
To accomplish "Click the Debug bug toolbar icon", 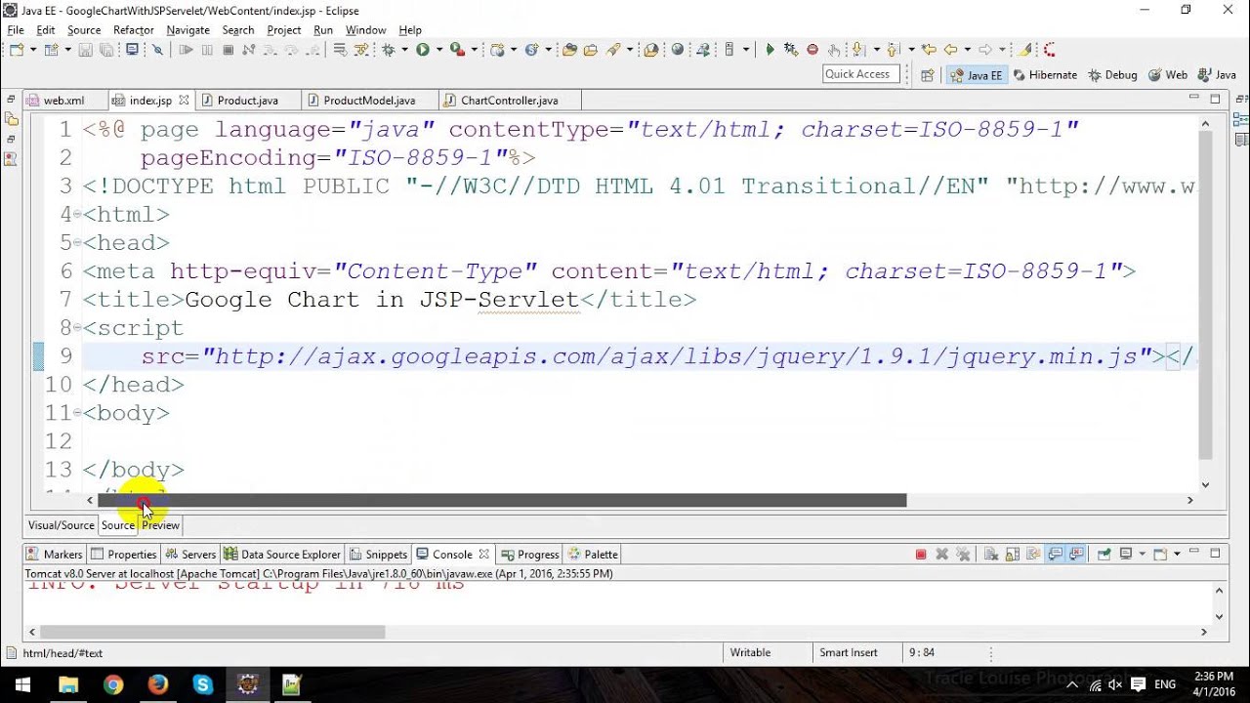I will point(389,50).
